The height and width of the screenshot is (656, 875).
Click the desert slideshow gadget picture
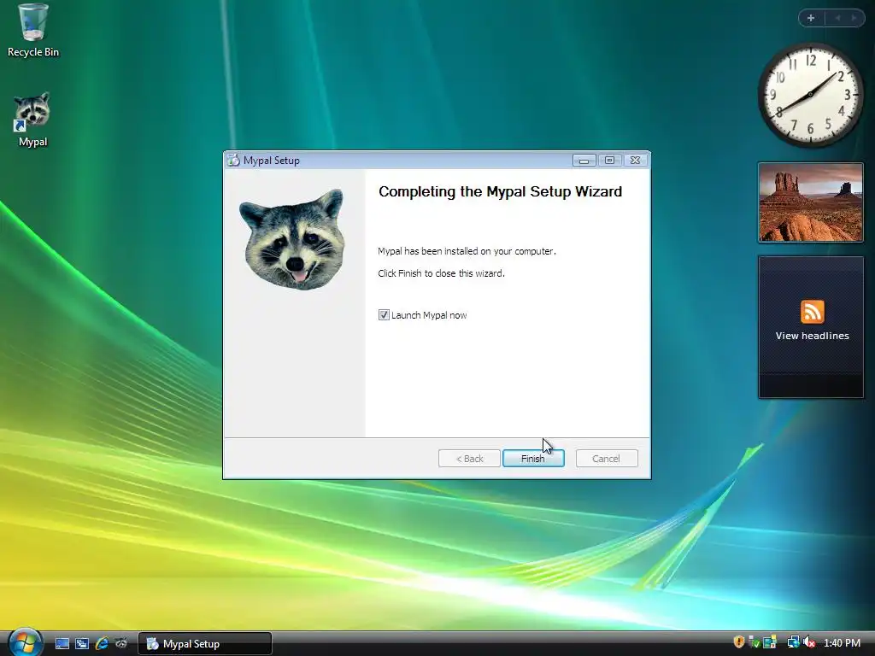tap(811, 202)
